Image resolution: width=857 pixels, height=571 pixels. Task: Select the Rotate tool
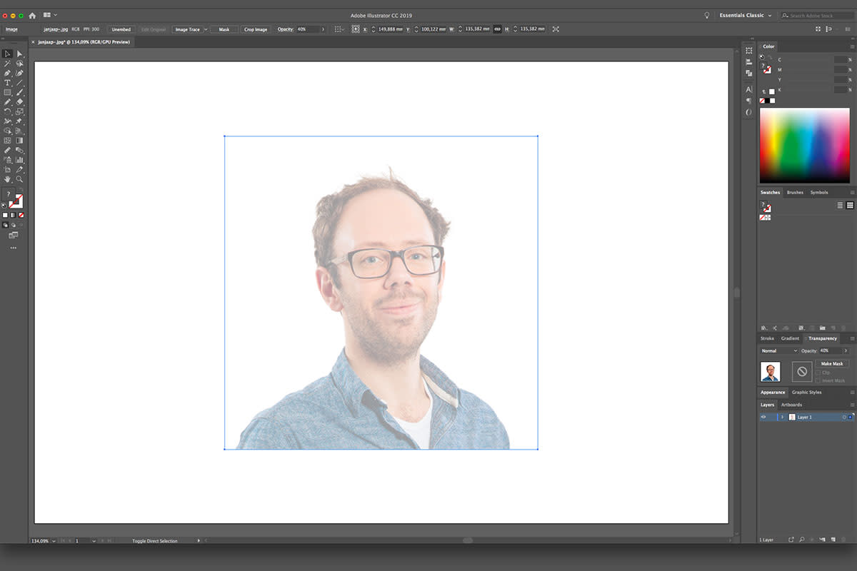[x=7, y=111]
